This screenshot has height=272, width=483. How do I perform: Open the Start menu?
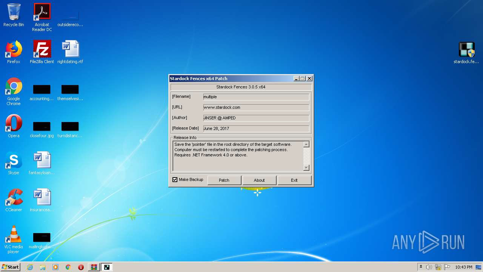pos(10,267)
